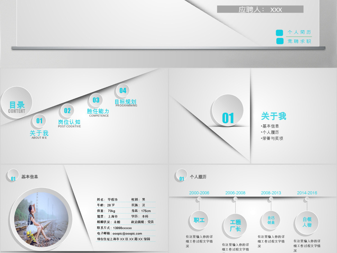
Task: Click the 工程厂长 circle
Action: [x=235, y=226]
